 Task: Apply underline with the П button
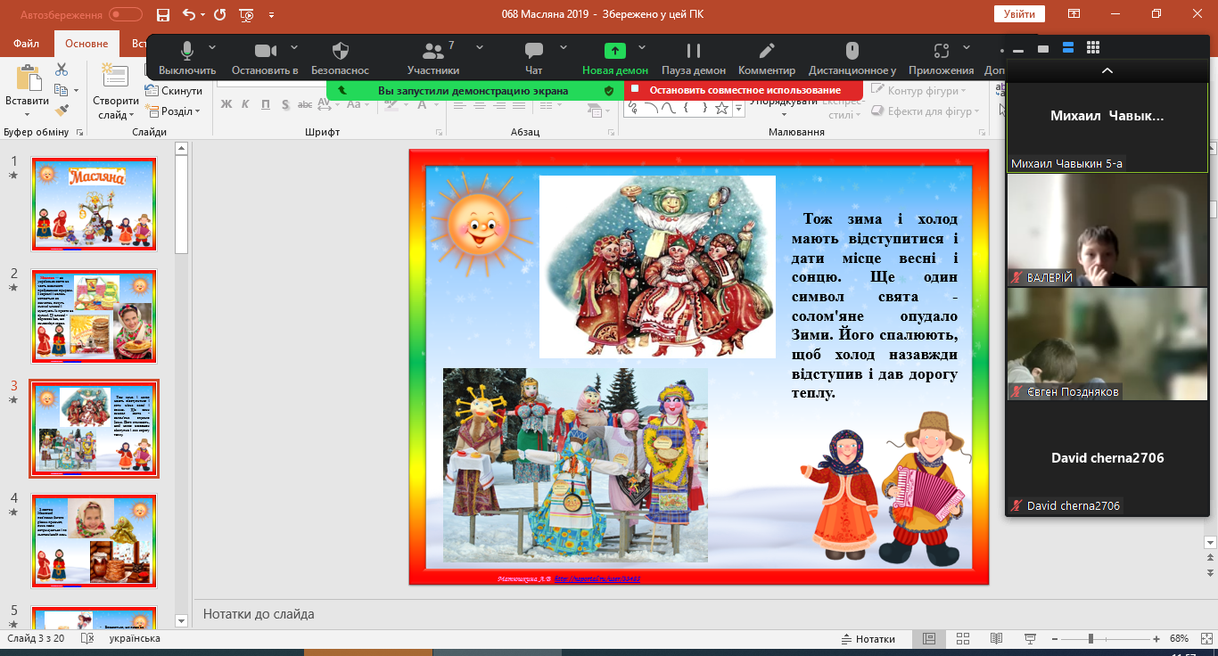pyautogui.click(x=266, y=104)
